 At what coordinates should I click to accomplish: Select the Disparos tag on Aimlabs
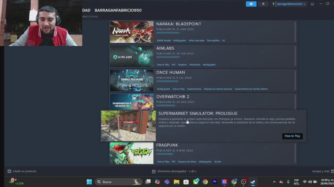(x=182, y=65)
